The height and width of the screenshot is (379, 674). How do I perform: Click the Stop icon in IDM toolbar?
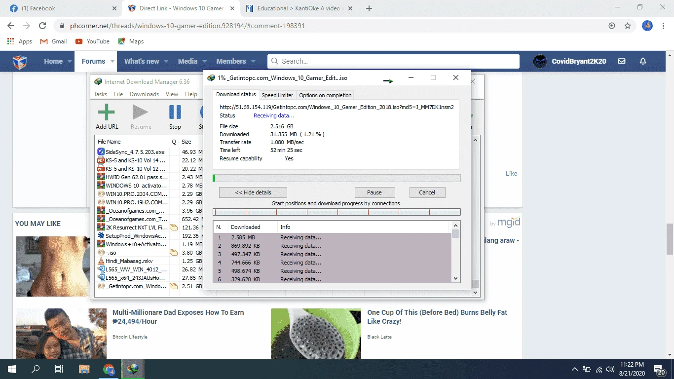pos(175,113)
